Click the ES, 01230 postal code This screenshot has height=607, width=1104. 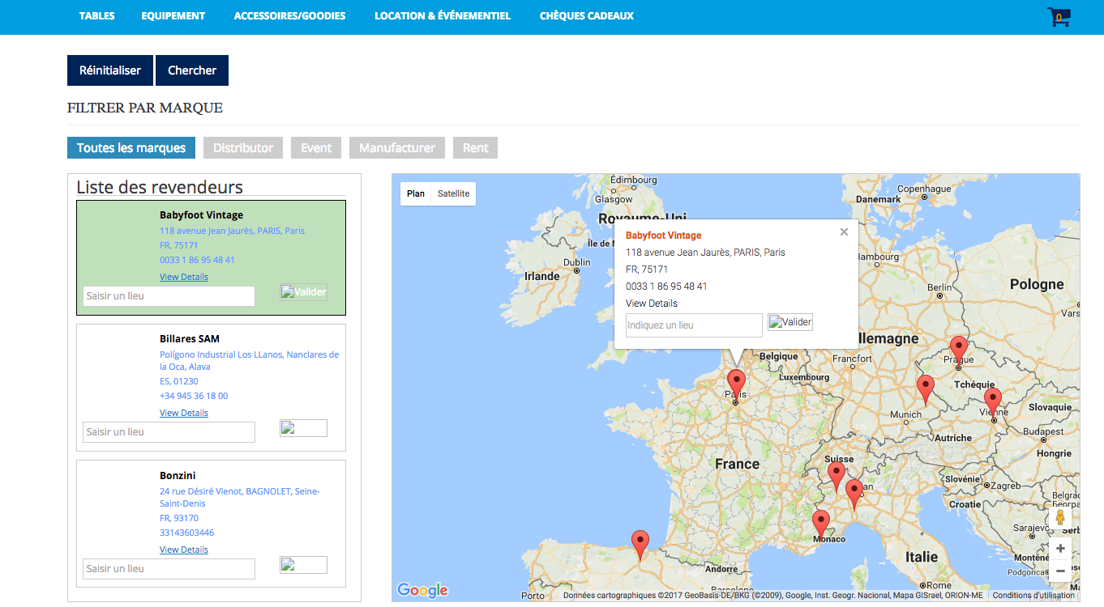(179, 381)
